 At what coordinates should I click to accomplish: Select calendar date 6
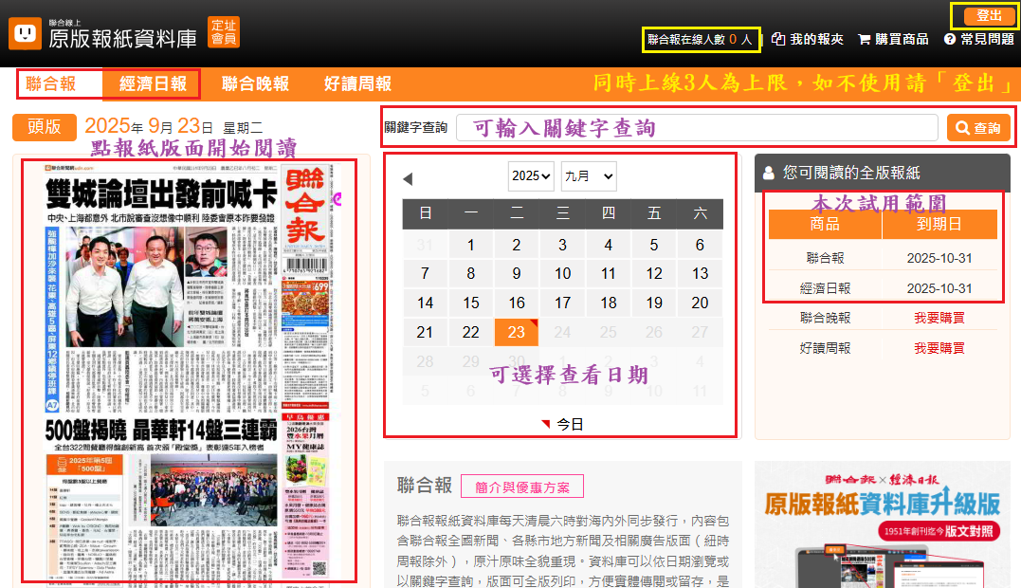coord(700,245)
